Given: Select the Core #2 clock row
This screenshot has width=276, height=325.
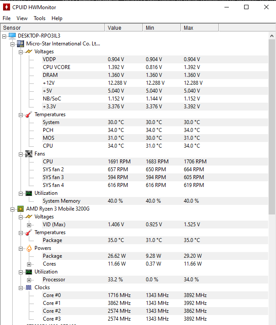Looking at the screenshot, I should tap(155, 311).
